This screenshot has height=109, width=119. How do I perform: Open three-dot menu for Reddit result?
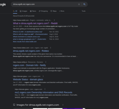tap(54, 20)
